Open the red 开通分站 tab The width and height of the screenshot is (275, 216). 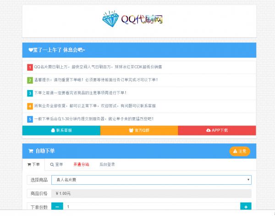pyautogui.click(x=81, y=165)
